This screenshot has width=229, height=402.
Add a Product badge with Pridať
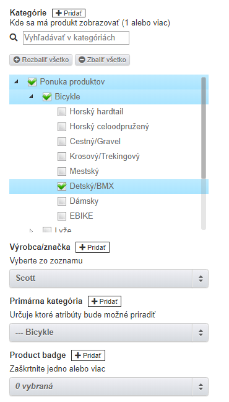click(88, 355)
